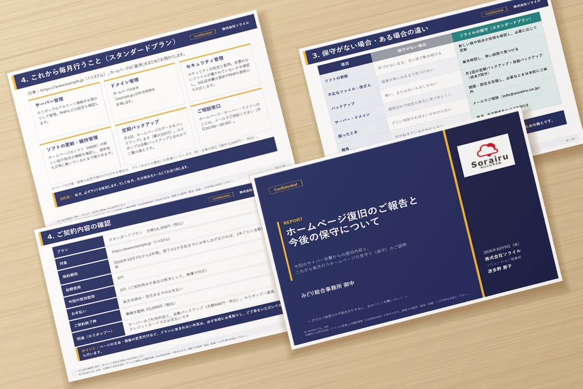
Task: Click the 項目 column header
Action: [x=344, y=64]
